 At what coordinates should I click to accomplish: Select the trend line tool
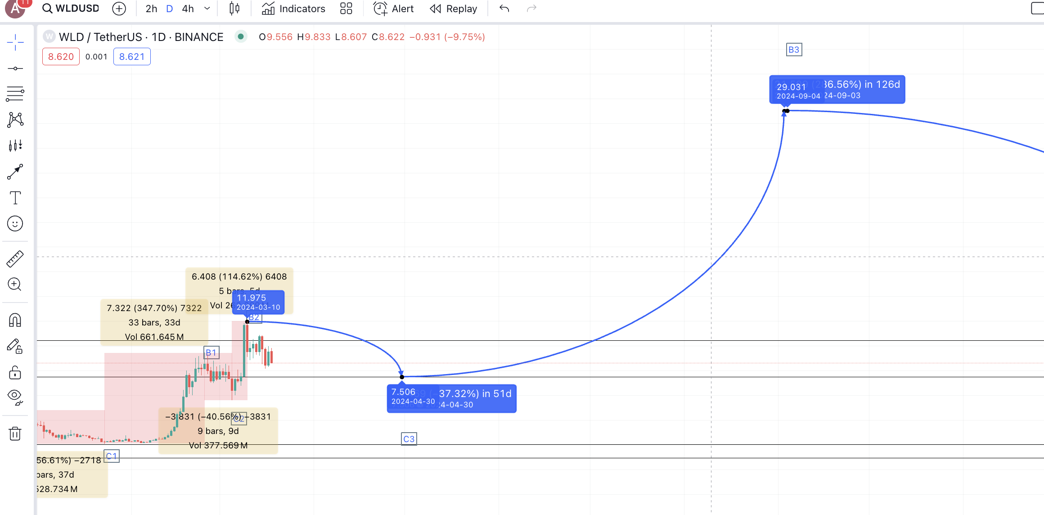tap(15, 68)
